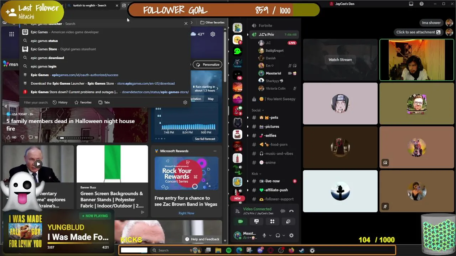Select Epic Games American video game developer suggestion
This screenshot has width=456, height=256.
[105, 32]
